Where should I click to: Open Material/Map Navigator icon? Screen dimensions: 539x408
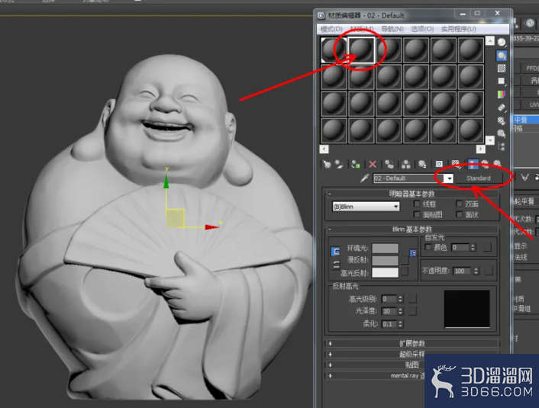pos(502,146)
